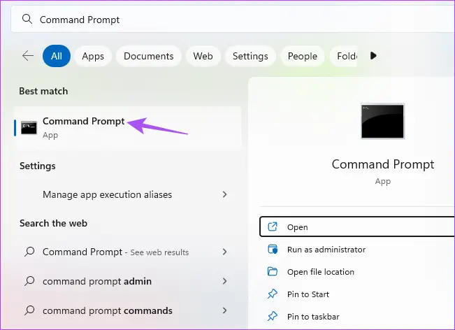Screen dimensions: 455x330
Task: Click the Open file location folder icon
Action: (273, 272)
